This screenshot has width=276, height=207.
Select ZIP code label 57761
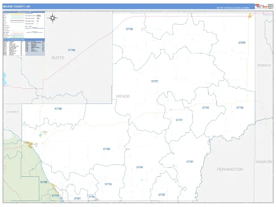pos(140,167)
